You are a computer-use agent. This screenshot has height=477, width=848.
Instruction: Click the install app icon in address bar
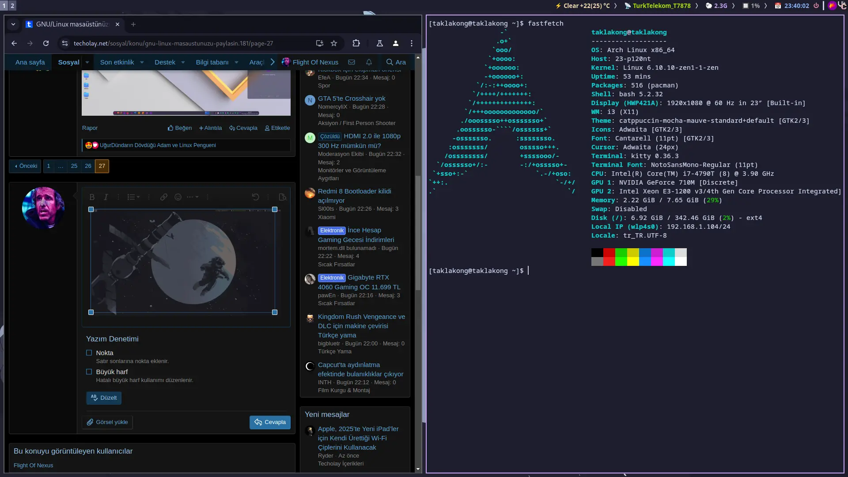pyautogui.click(x=319, y=43)
